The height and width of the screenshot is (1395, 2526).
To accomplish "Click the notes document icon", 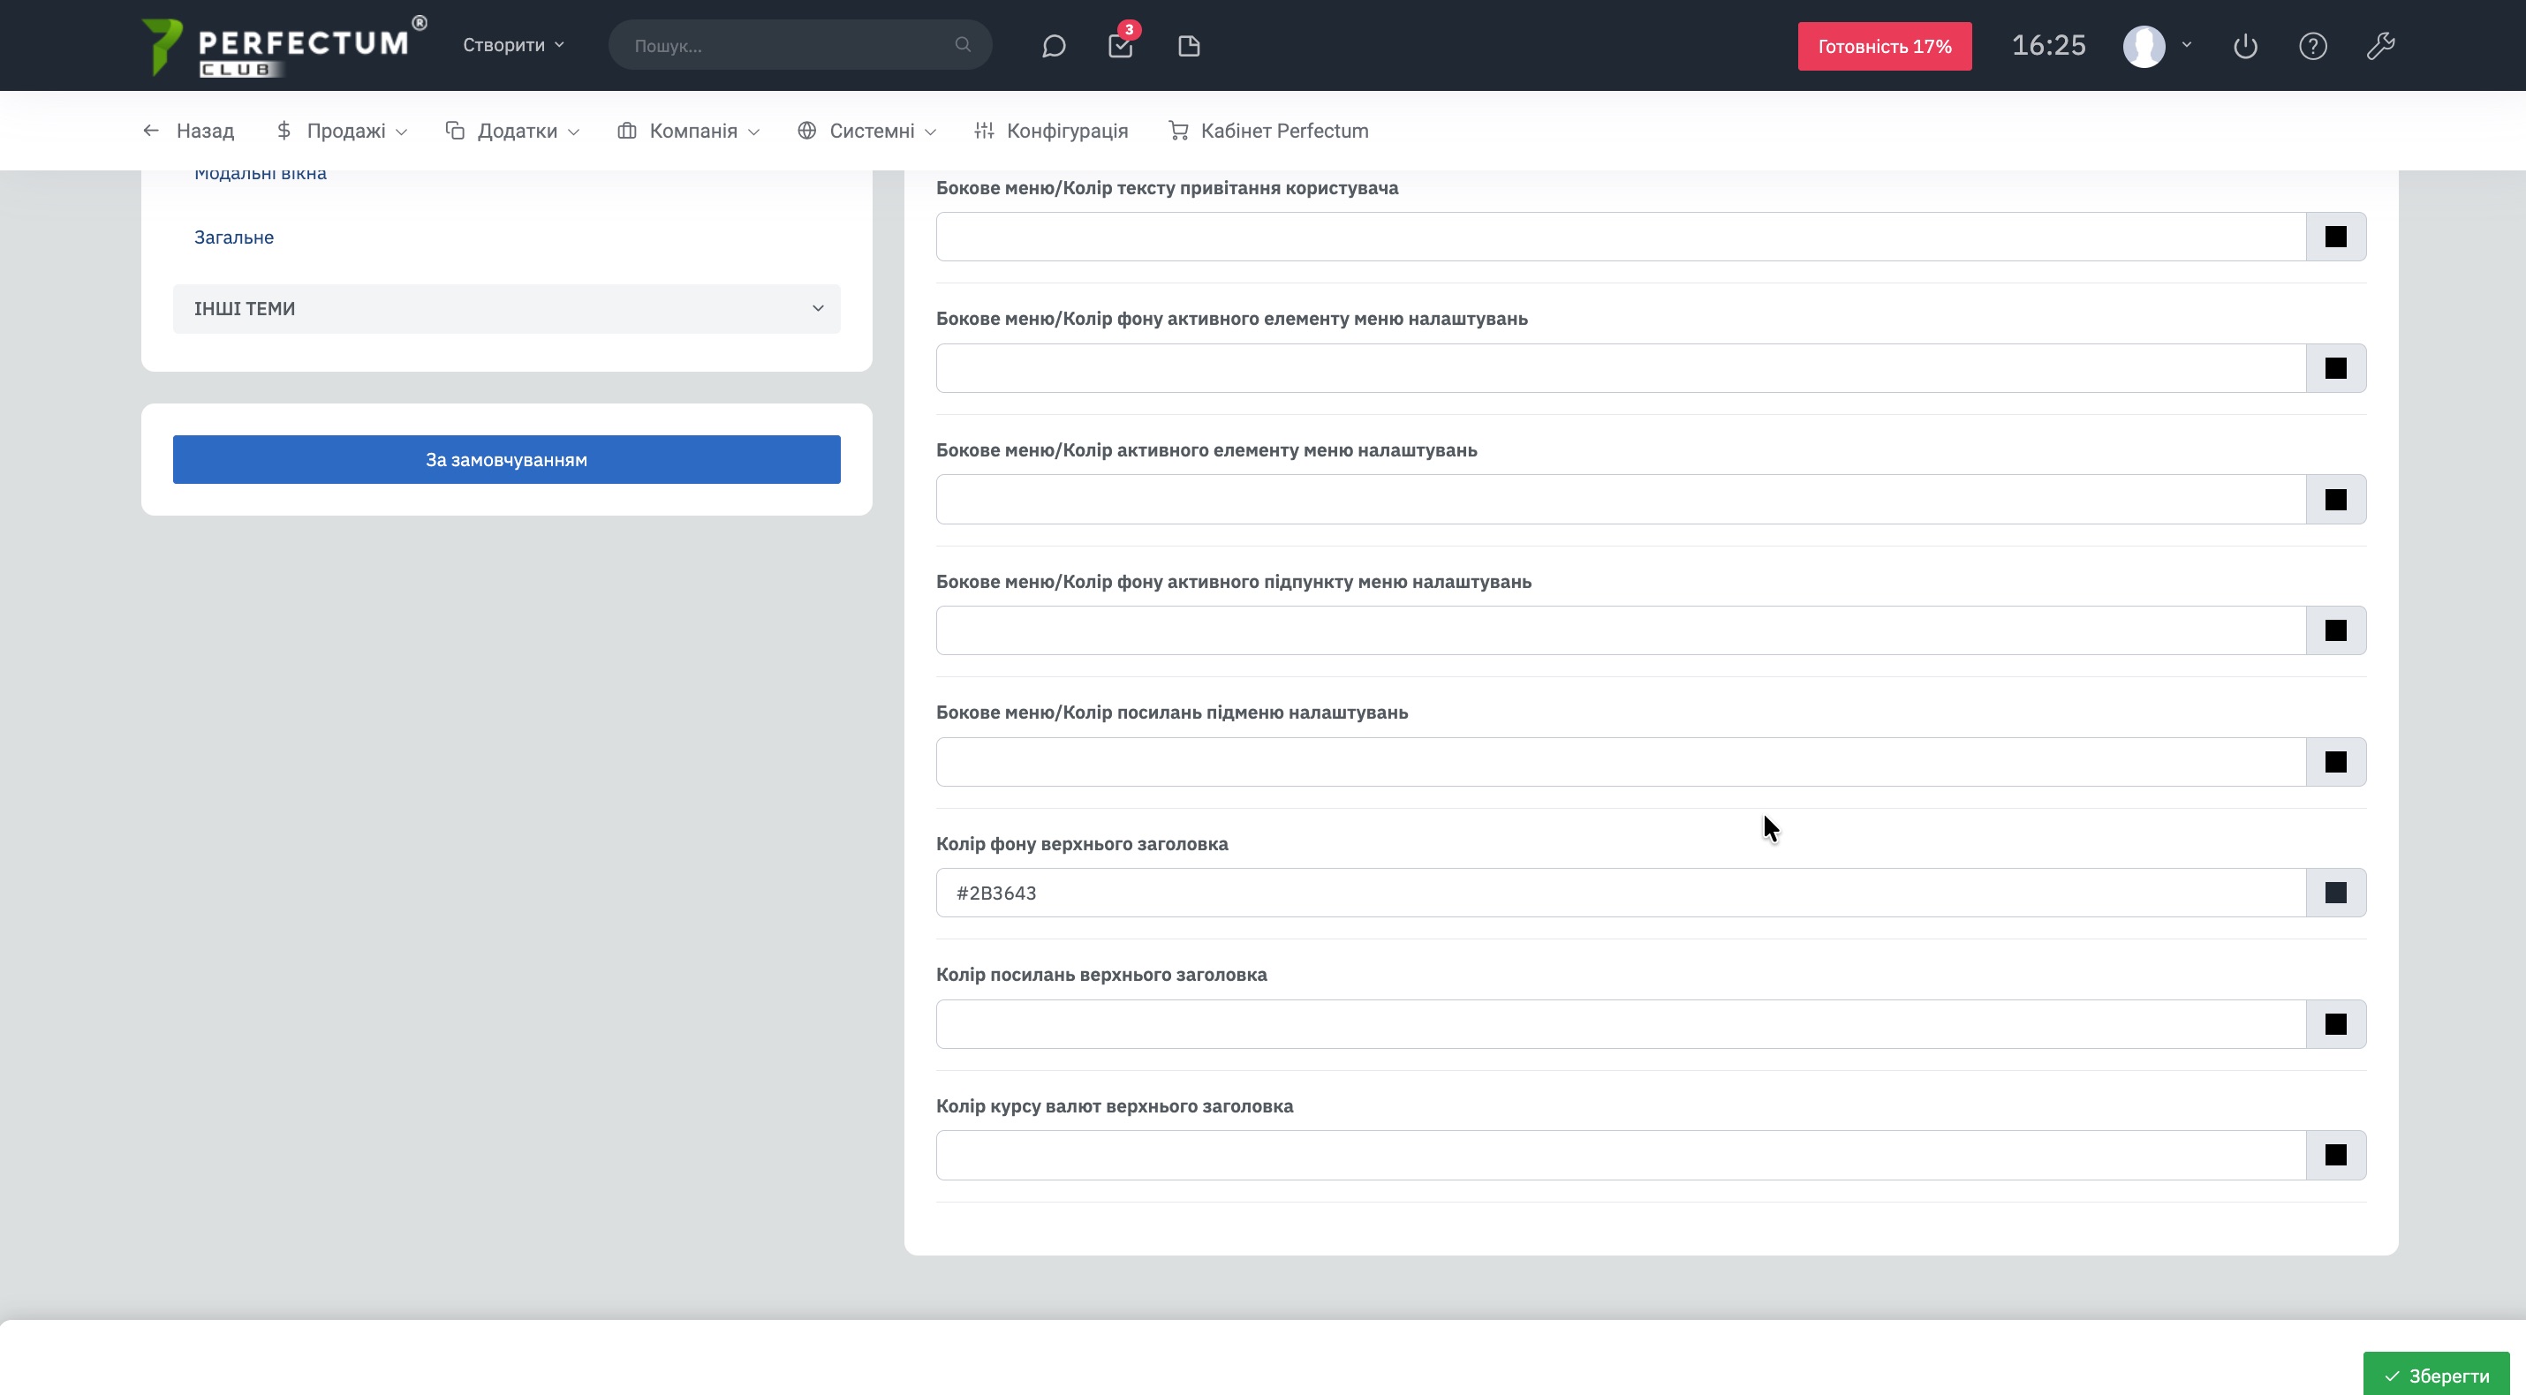I will tap(1189, 46).
